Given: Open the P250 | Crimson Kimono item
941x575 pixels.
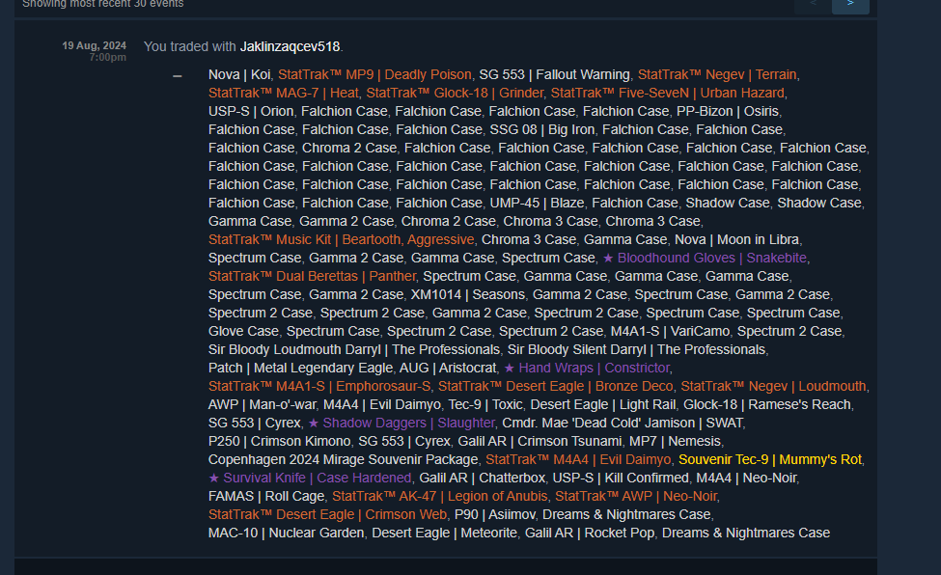Looking at the screenshot, I should point(279,441).
